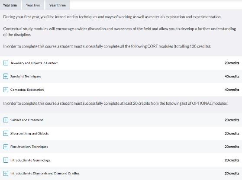
Task: Click the Surface and Ornament module title
Action: 26,120
